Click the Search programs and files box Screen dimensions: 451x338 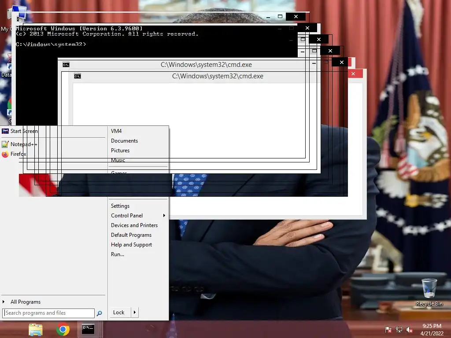coord(48,313)
